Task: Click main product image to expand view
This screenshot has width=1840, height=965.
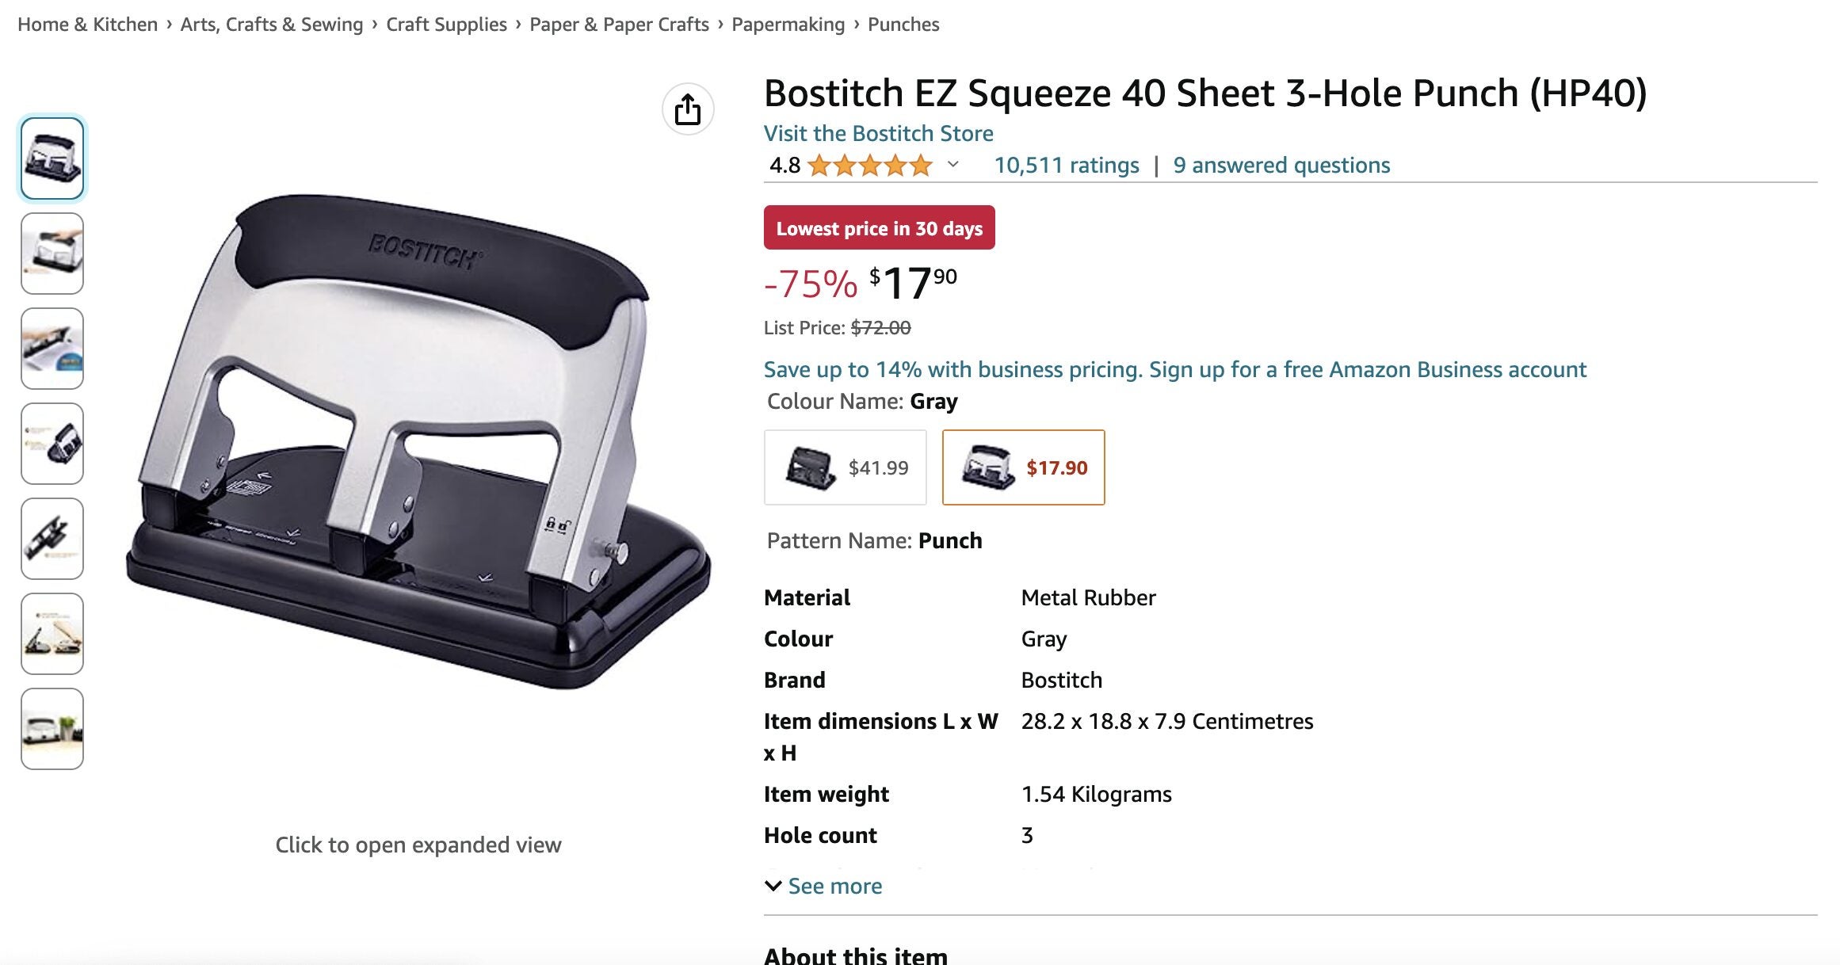Action: click(418, 441)
